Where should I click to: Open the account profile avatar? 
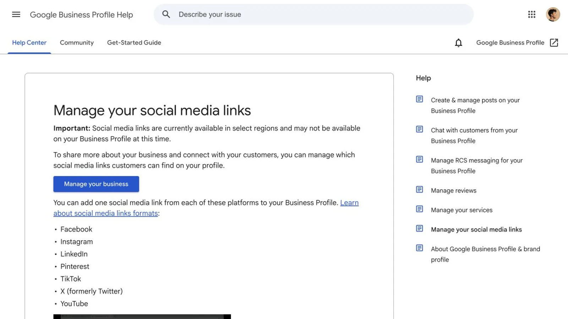(553, 15)
